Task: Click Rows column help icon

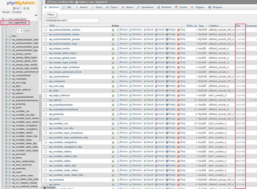Action: click(x=195, y=26)
